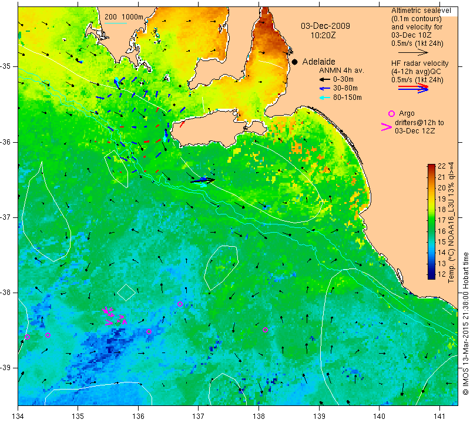Click the dark blue bottom of temperature colorbar
470x423 pixels.
(x=431, y=276)
